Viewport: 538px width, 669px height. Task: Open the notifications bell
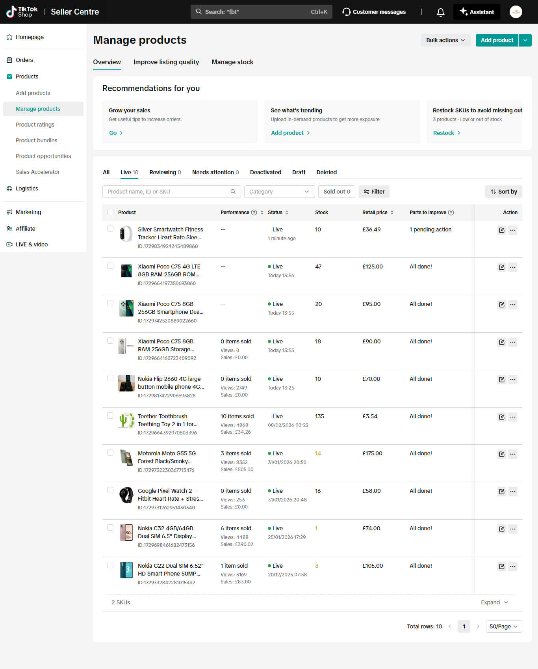441,12
